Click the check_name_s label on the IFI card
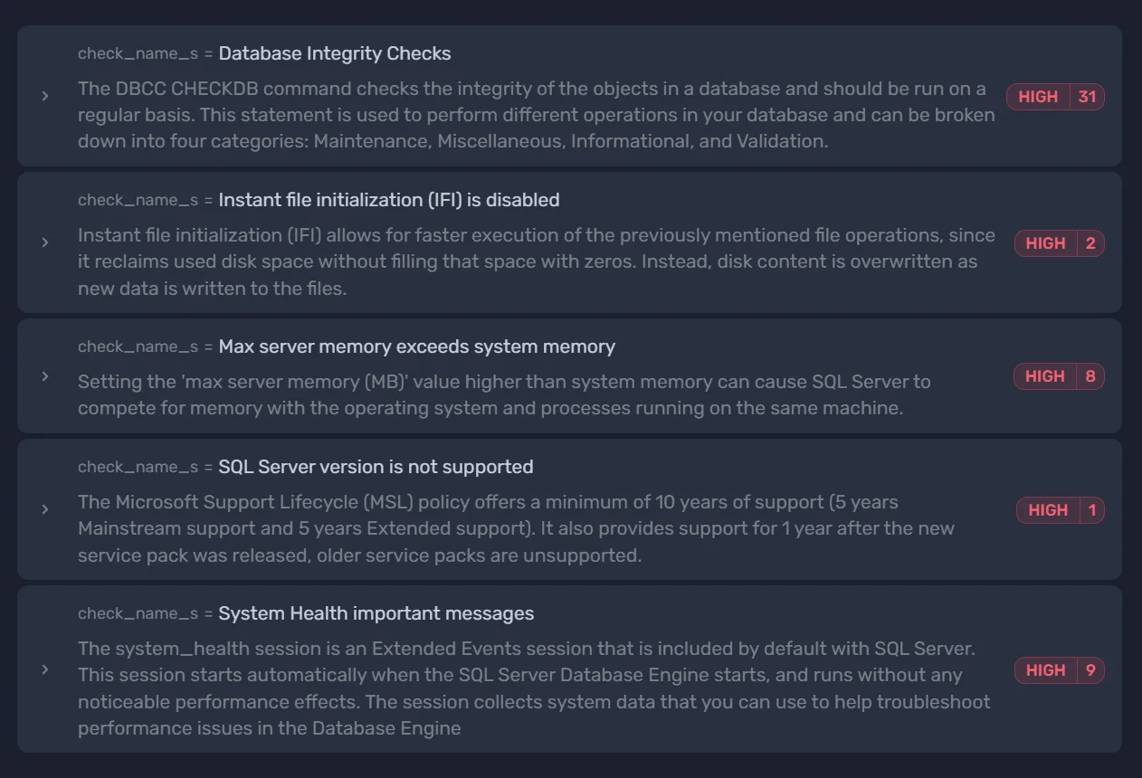 pyautogui.click(x=138, y=200)
